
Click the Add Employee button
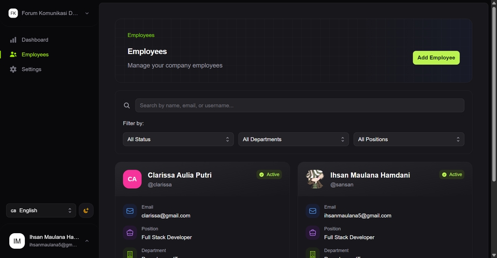coord(436,58)
